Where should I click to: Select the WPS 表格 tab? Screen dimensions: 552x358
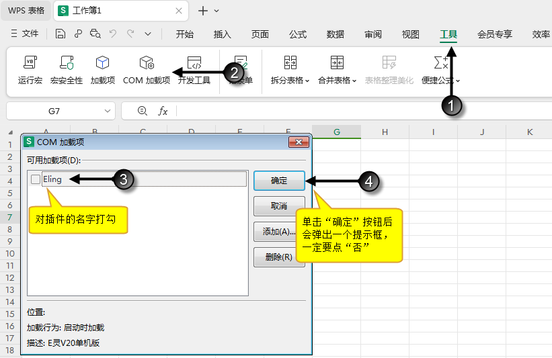[26, 11]
